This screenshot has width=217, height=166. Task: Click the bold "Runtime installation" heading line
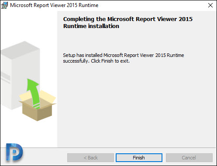91,26
